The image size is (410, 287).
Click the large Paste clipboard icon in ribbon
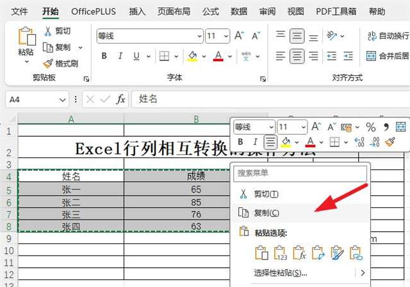click(26, 36)
